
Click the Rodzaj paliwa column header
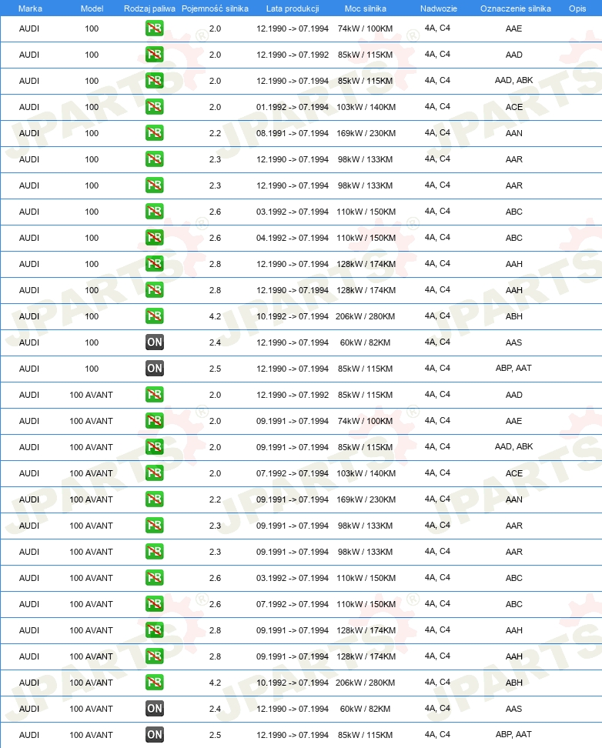(149, 8)
